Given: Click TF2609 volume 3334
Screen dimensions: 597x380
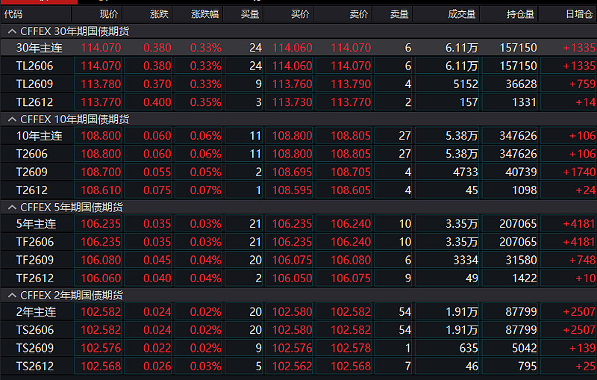Looking at the screenshot, I should pyautogui.click(x=466, y=260).
